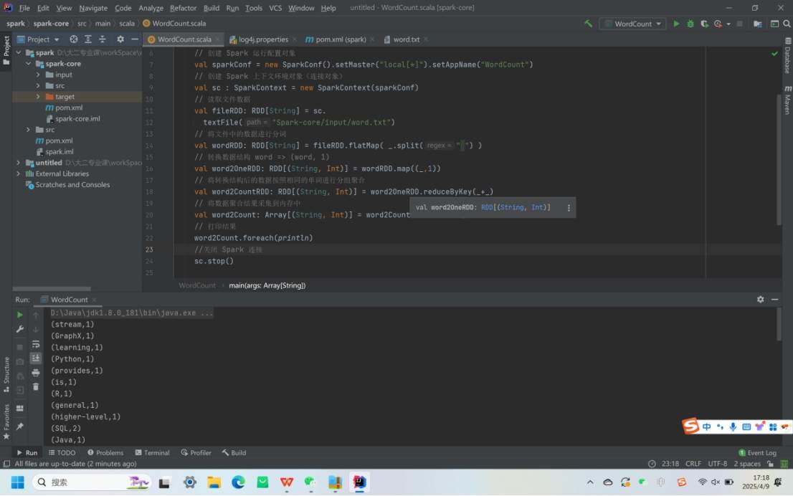This screenshot has height=496, width=793.
Task: Open the Terminal tool window
Action: click(x=152, y=452)
